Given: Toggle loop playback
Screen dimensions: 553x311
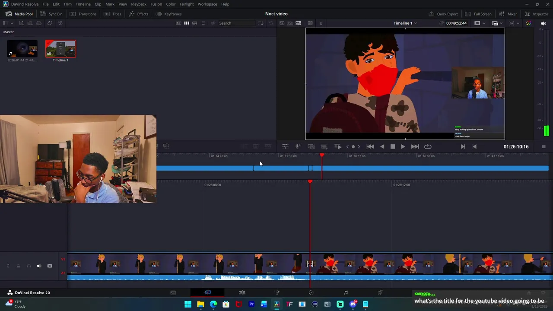Looking at the screenshot, I should pos(428,146).
